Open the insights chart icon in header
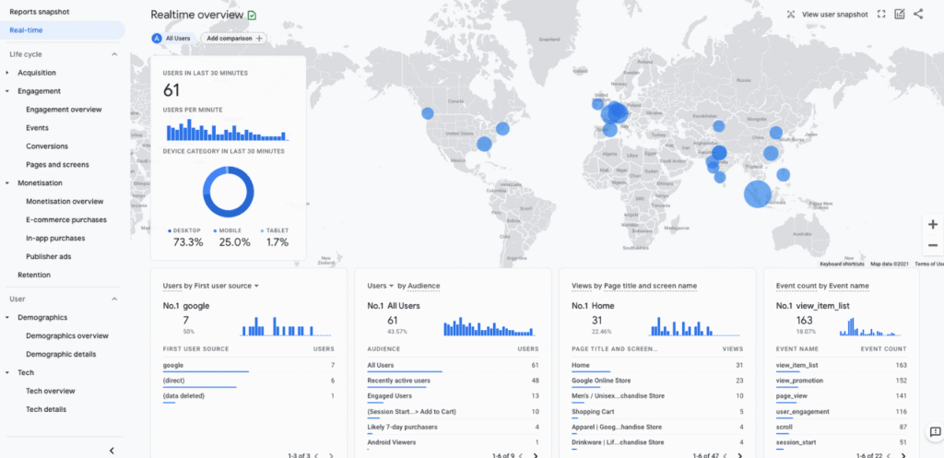 pos(900,15)
